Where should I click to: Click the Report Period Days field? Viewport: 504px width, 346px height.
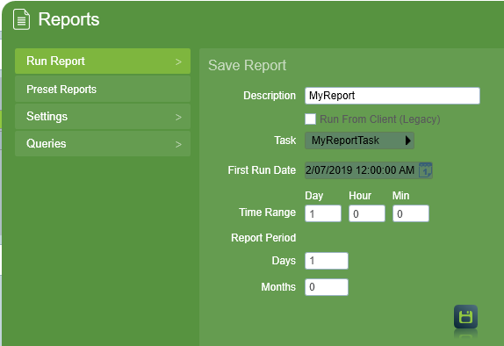coord(327,261)
